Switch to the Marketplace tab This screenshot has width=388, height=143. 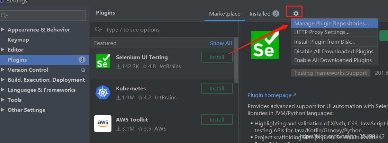click(225, 14)
